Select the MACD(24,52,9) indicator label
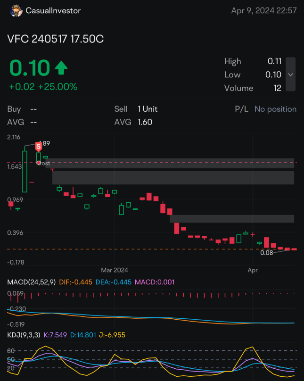The width and height of the screenshot is (304, 381). (x=31, y=282)
